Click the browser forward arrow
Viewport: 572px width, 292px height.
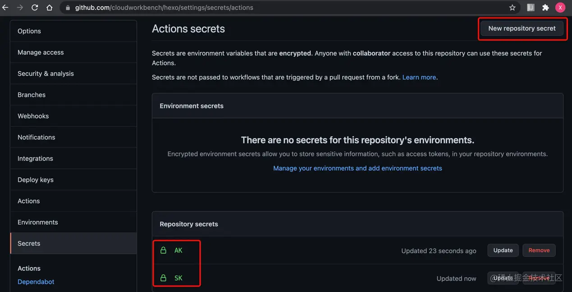coord(20,8)
